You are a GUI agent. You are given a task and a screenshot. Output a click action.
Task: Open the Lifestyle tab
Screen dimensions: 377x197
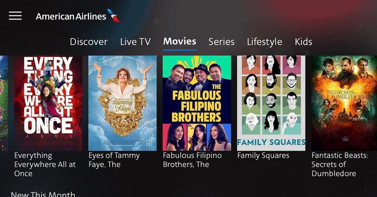point(265,42)
